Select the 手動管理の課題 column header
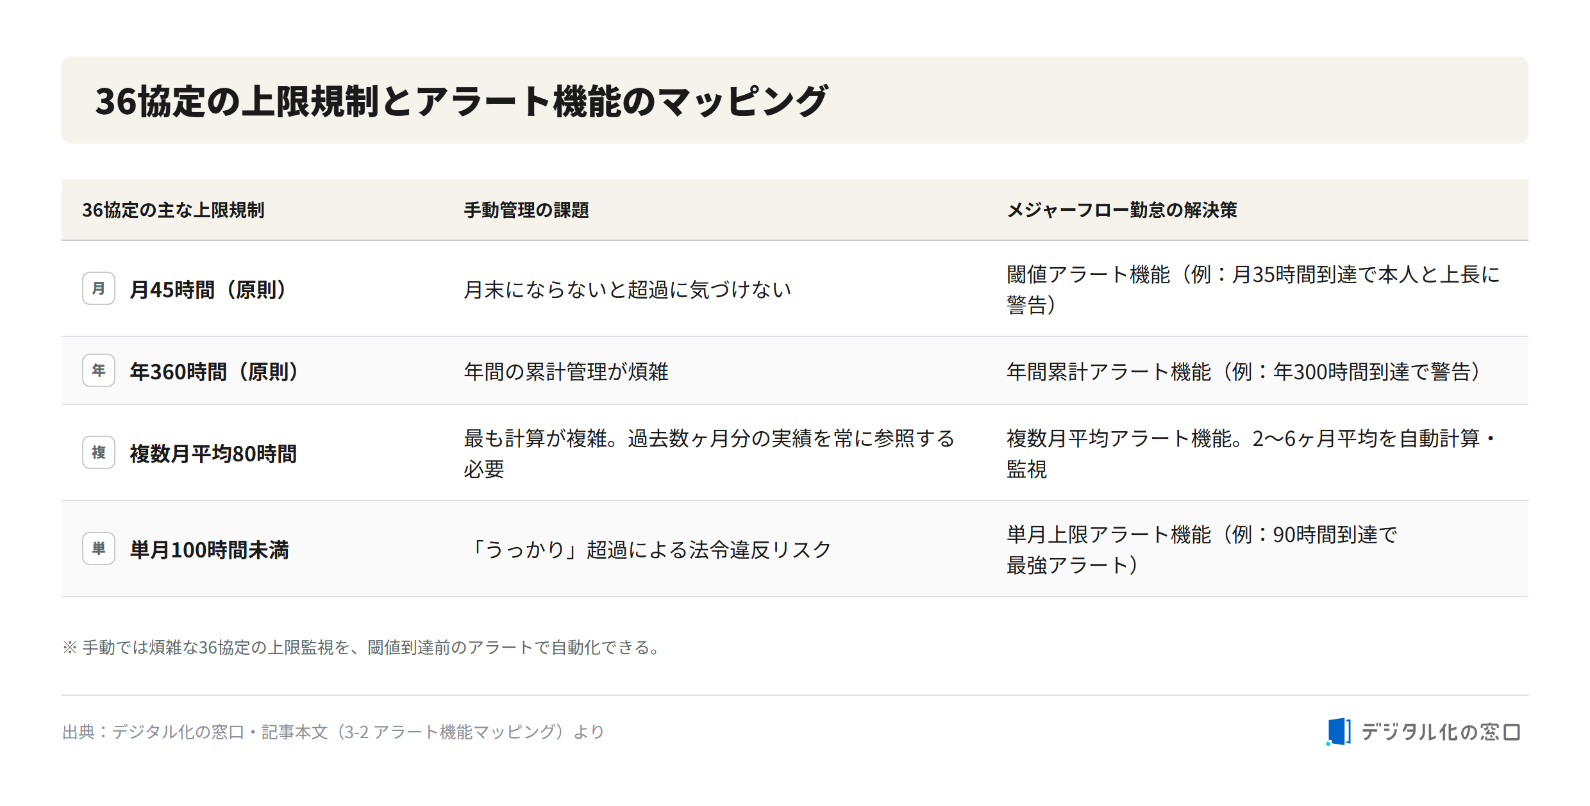Screen dimensions: 1590x806 [x=526, y=210]
